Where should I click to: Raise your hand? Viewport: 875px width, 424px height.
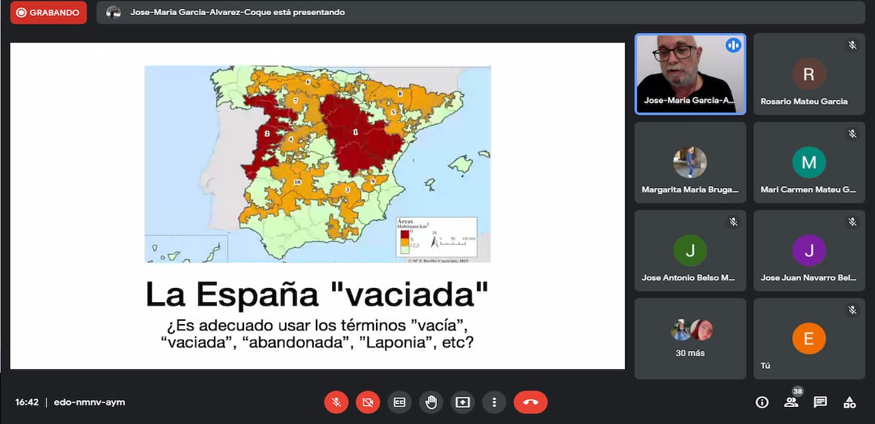pyautogui.click(x=431, y=402)
